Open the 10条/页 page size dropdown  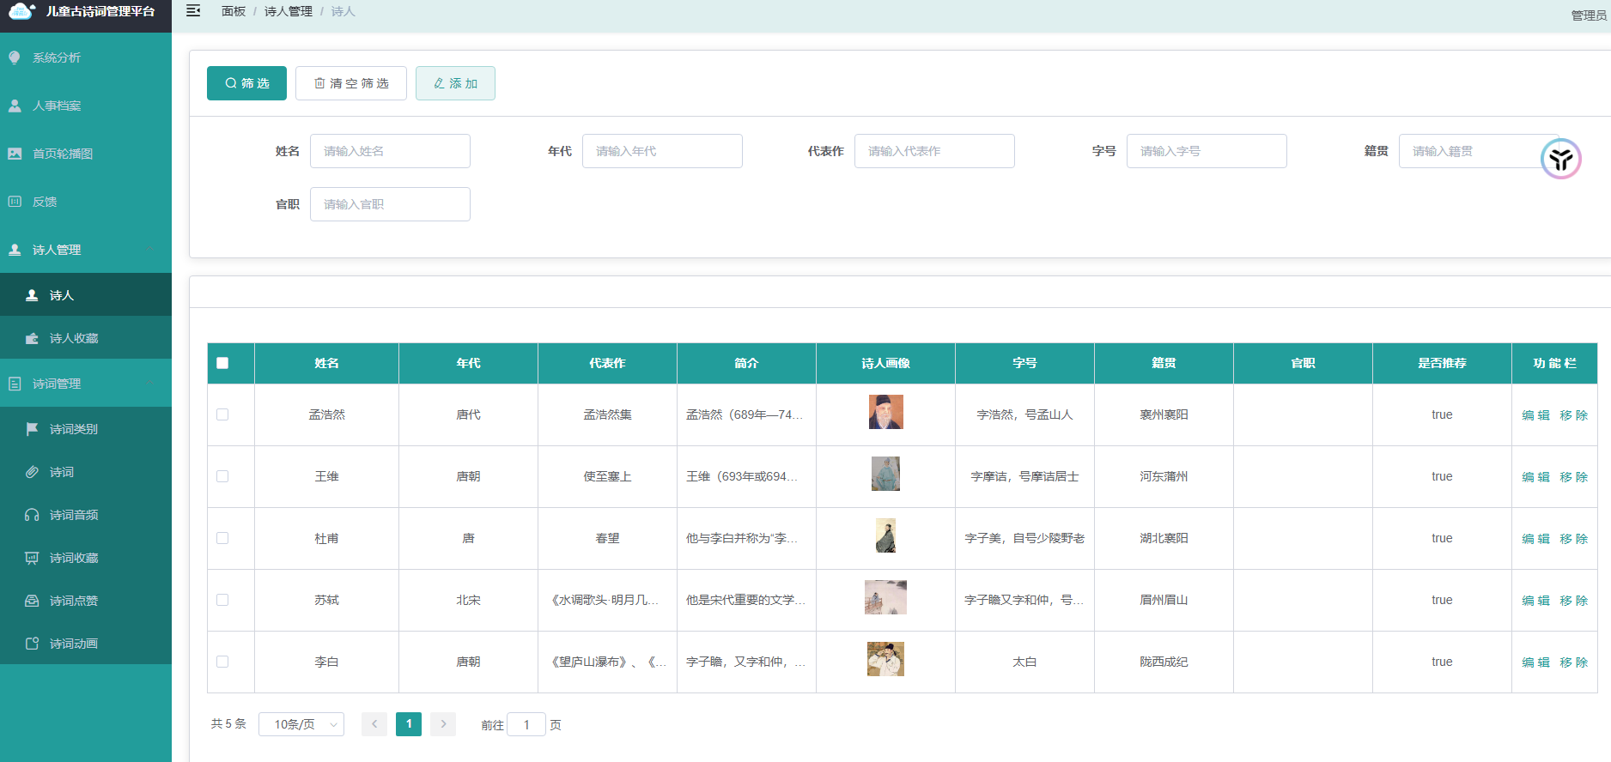(x=301, y=724)
